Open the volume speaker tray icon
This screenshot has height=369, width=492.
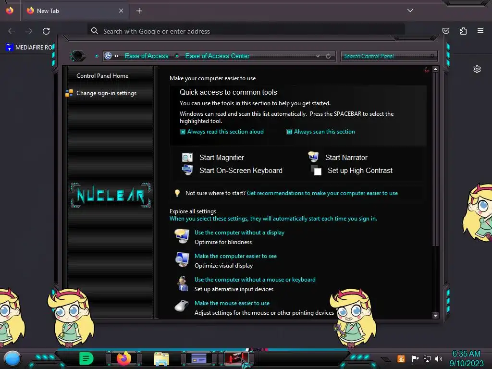pos(438,358)
